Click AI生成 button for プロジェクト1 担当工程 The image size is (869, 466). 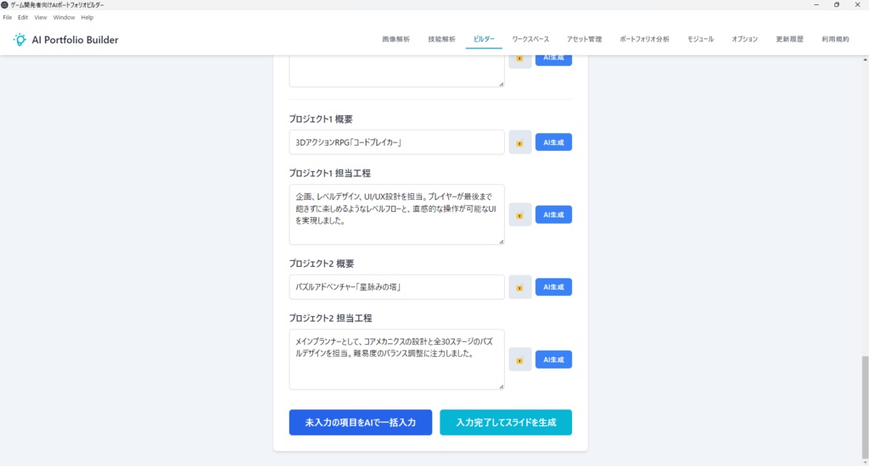[553, 214]
